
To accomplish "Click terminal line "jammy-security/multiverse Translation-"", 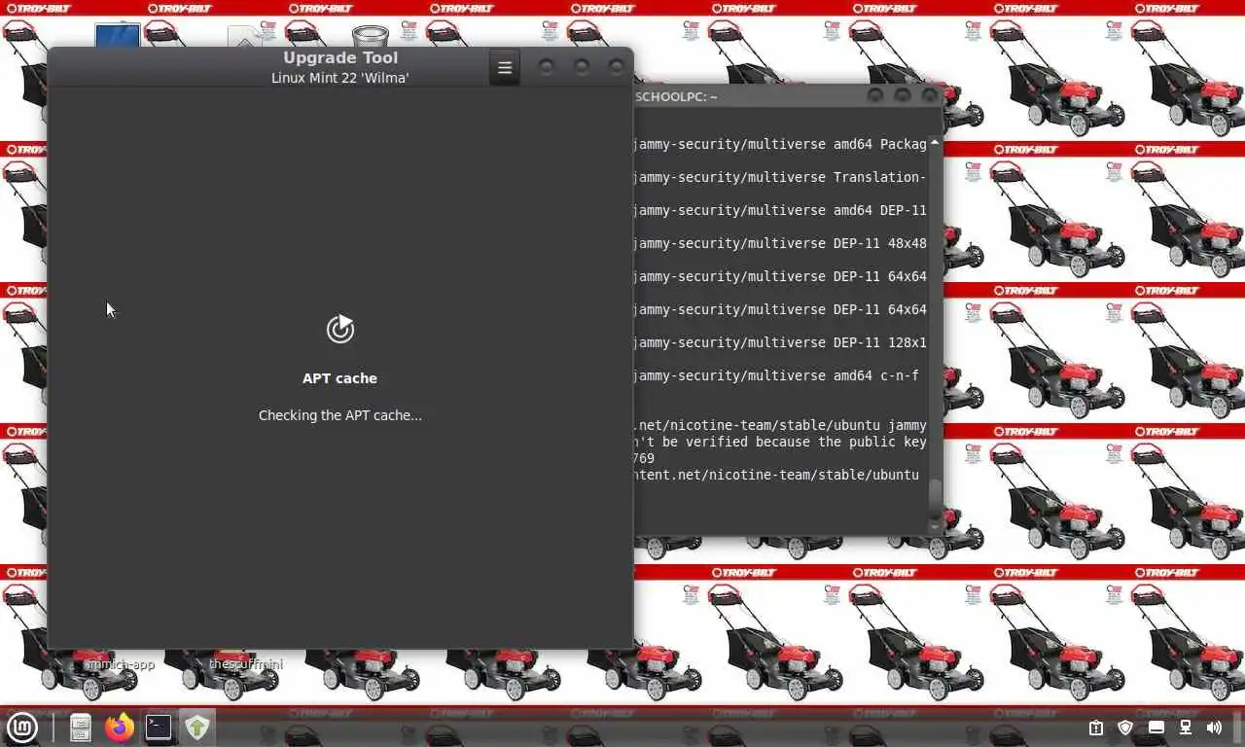I will pos(780,177).
